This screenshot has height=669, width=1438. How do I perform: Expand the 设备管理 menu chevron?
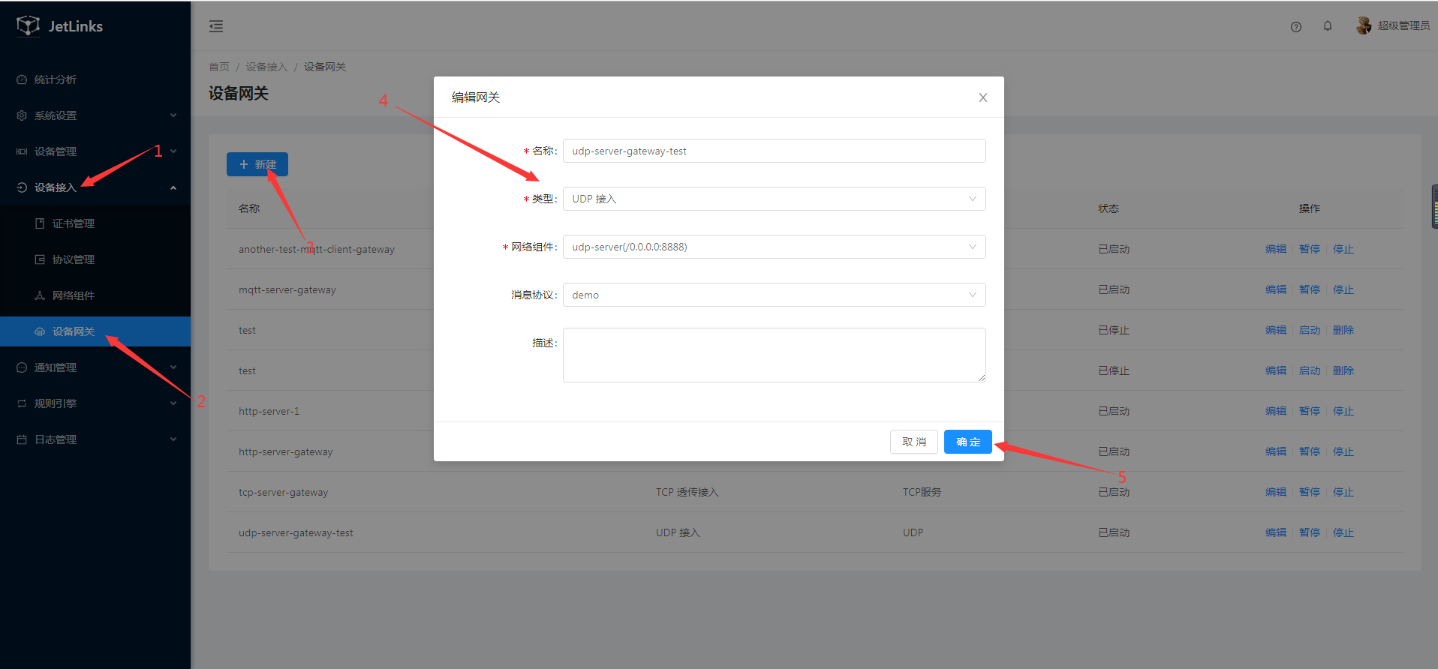tap(173, 151)
